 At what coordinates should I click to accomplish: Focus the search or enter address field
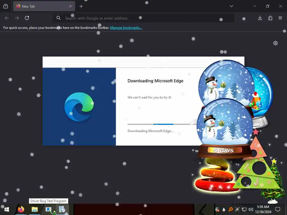[x=143, y=18]
